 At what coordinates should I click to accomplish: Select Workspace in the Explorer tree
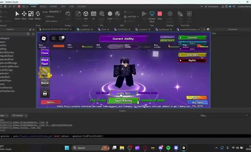click(5, 38)
